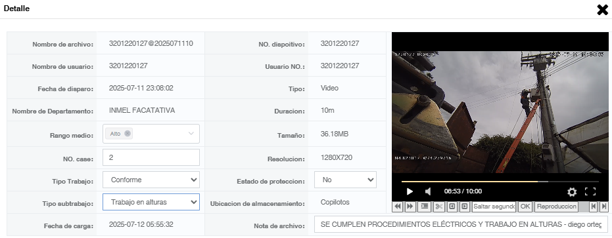Seek on the video progress bar

500,182
